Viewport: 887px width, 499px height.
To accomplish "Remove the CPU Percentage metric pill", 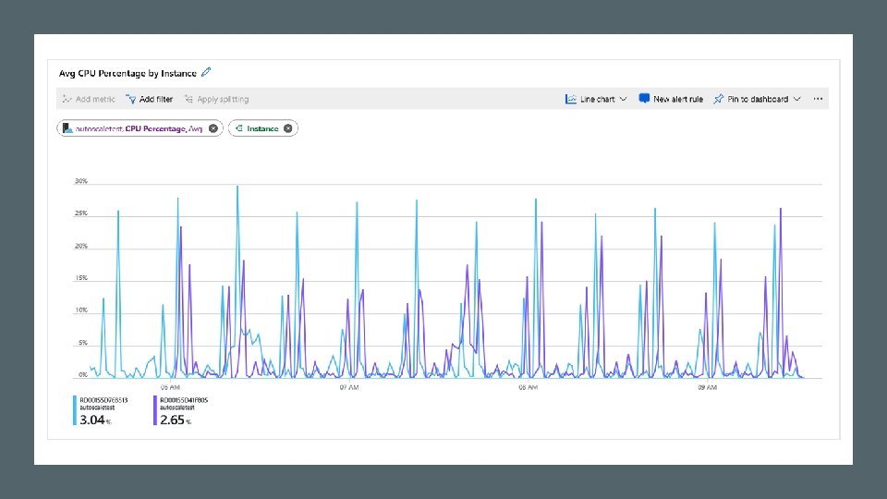I will tap(213, 128).
